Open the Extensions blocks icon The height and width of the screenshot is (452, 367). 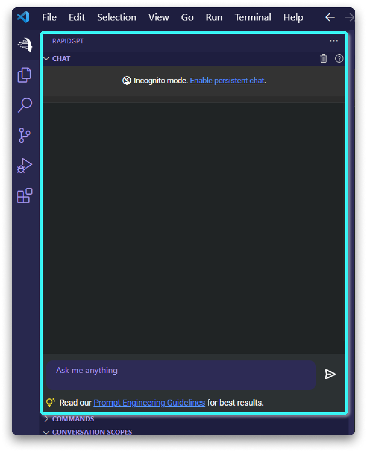[25, 196]
